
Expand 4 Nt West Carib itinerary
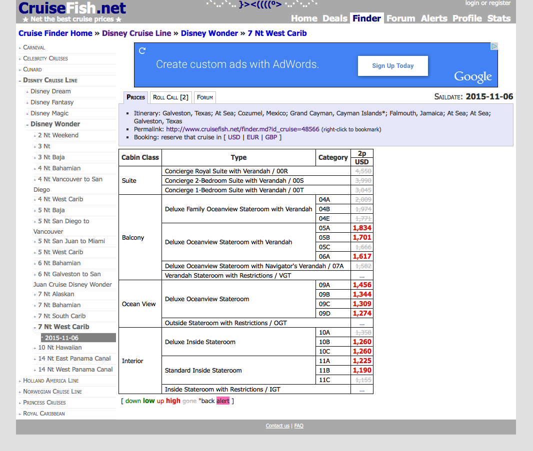point(60,199)
